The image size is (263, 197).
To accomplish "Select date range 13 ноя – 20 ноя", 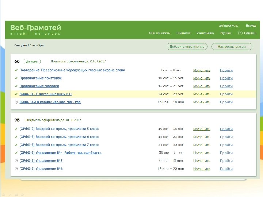I will tap(171, 169).
